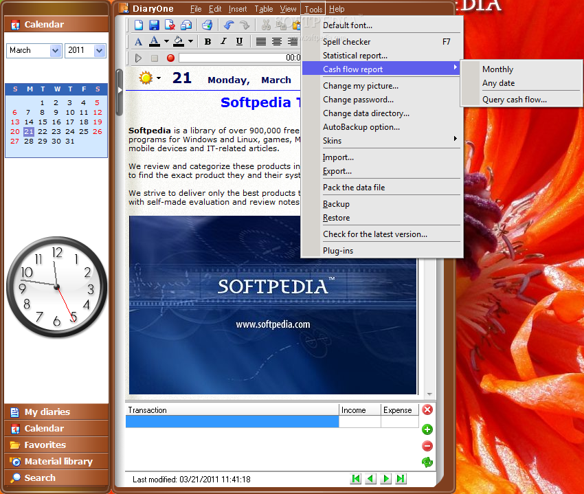Expand the Skins submenu
Image resolution: width=584 pixels, height=494 pixels.
point(382,141)
